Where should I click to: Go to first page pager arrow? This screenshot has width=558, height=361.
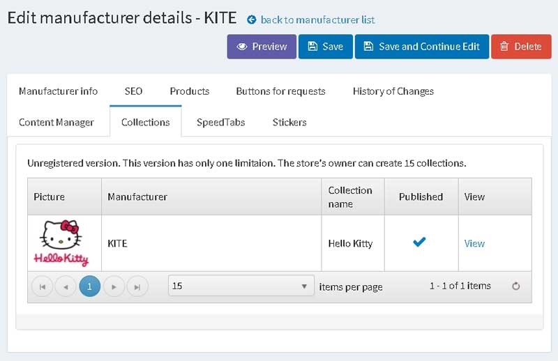point(42,286)
